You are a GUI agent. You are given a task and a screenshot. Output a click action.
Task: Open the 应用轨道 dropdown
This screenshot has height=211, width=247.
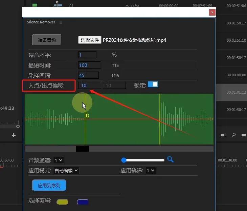point(151,171)
